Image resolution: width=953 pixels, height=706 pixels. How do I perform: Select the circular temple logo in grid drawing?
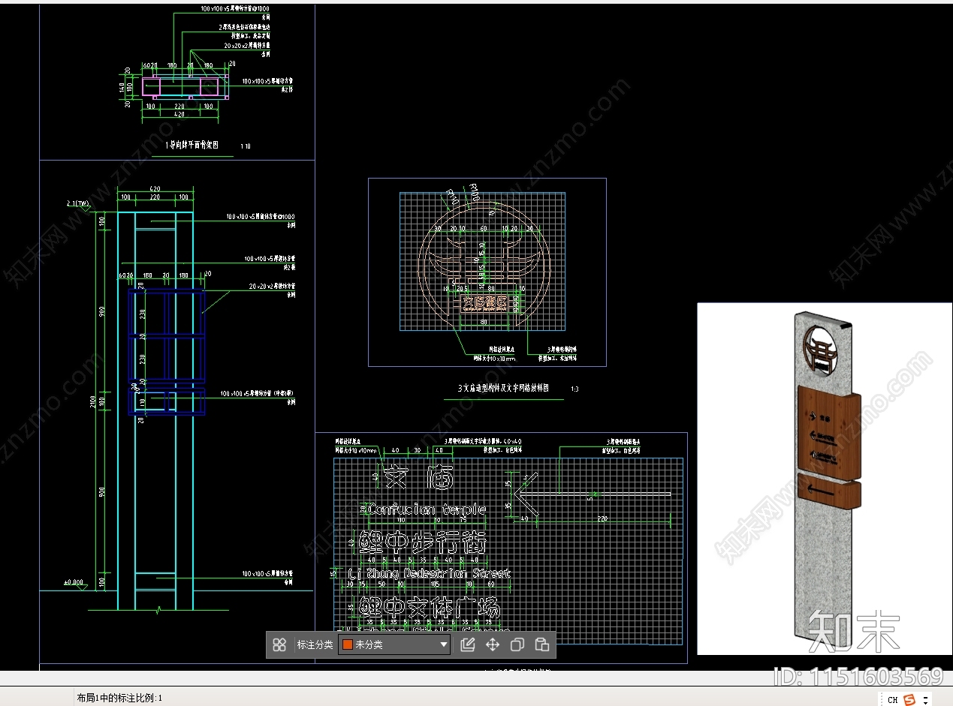pos(483,263)
